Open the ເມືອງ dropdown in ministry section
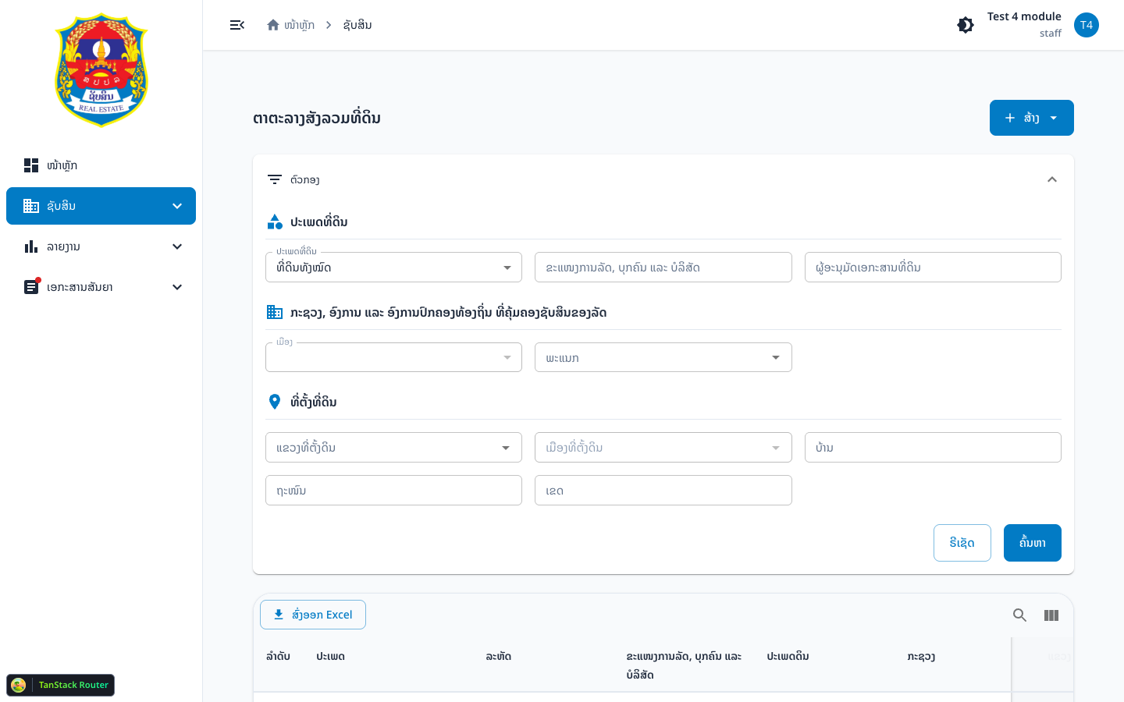The width and height of the screenshot is (1124, 702). (393, 357)
